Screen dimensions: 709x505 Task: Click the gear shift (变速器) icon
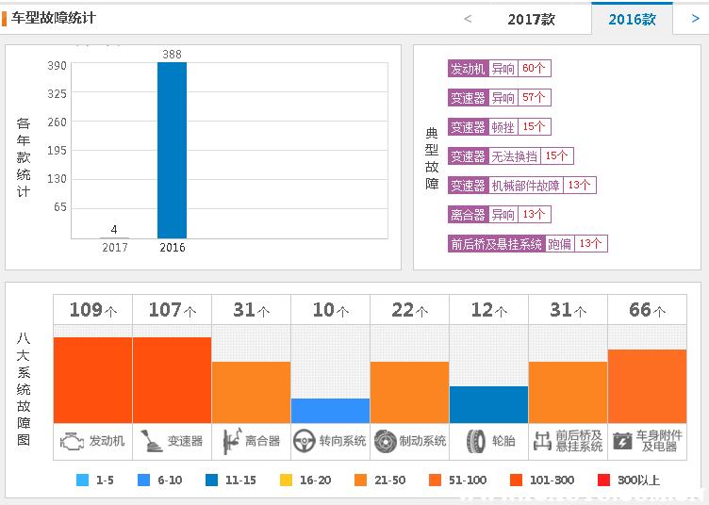click(151, 441)
